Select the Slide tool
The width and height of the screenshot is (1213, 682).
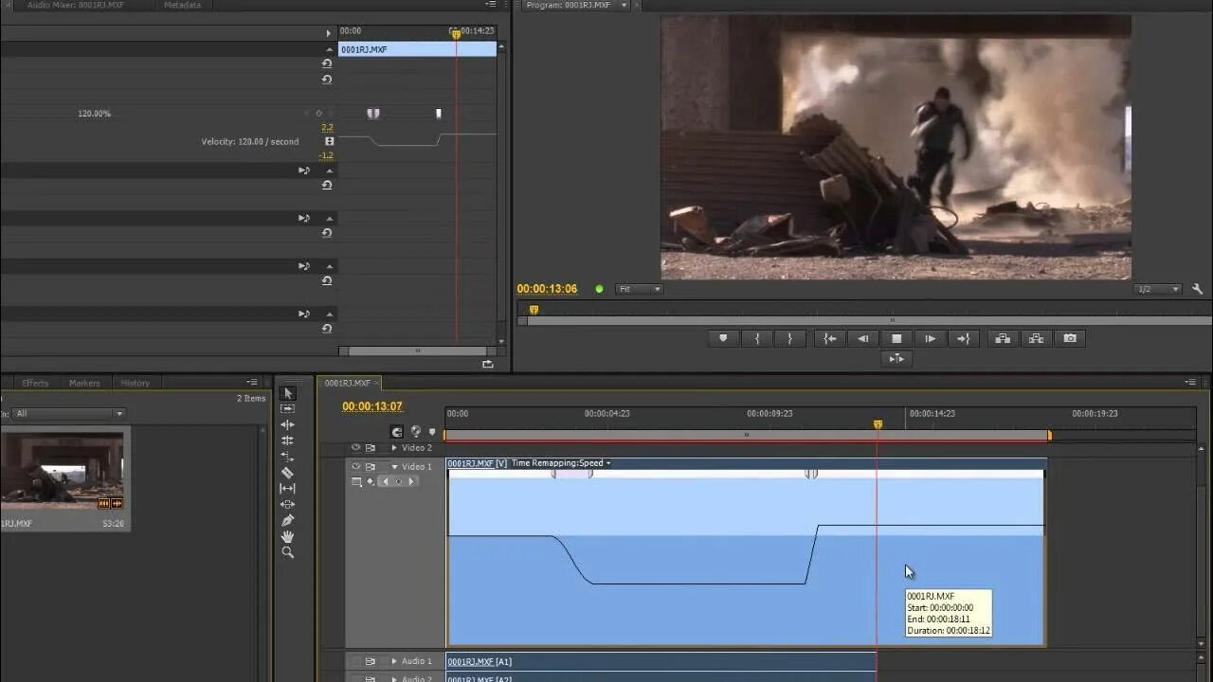click(x=288, y=504)
